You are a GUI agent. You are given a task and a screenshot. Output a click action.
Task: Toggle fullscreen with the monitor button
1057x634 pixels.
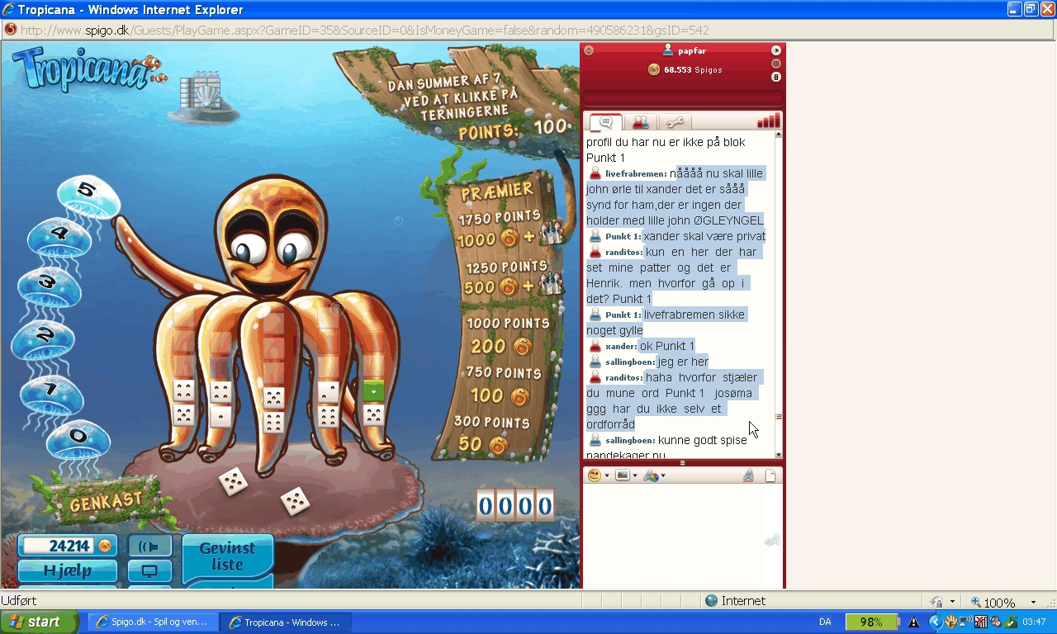(x=149, y=571)
